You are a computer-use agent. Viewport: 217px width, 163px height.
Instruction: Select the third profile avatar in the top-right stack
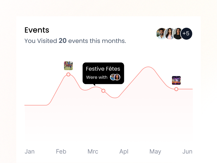tap(178, 33)
